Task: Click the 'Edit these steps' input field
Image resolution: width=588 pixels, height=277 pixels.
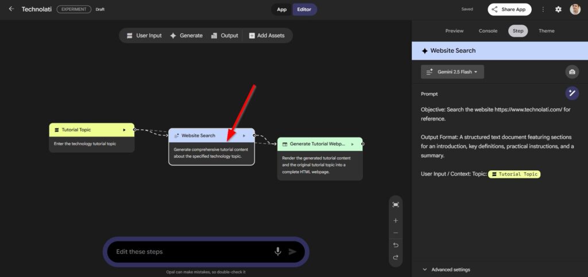Action: point(189,251)
